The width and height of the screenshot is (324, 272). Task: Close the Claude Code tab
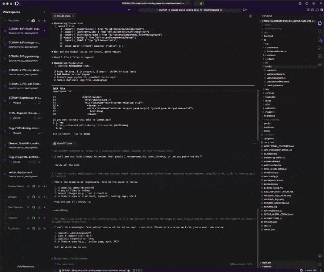[x=73, y=16]
